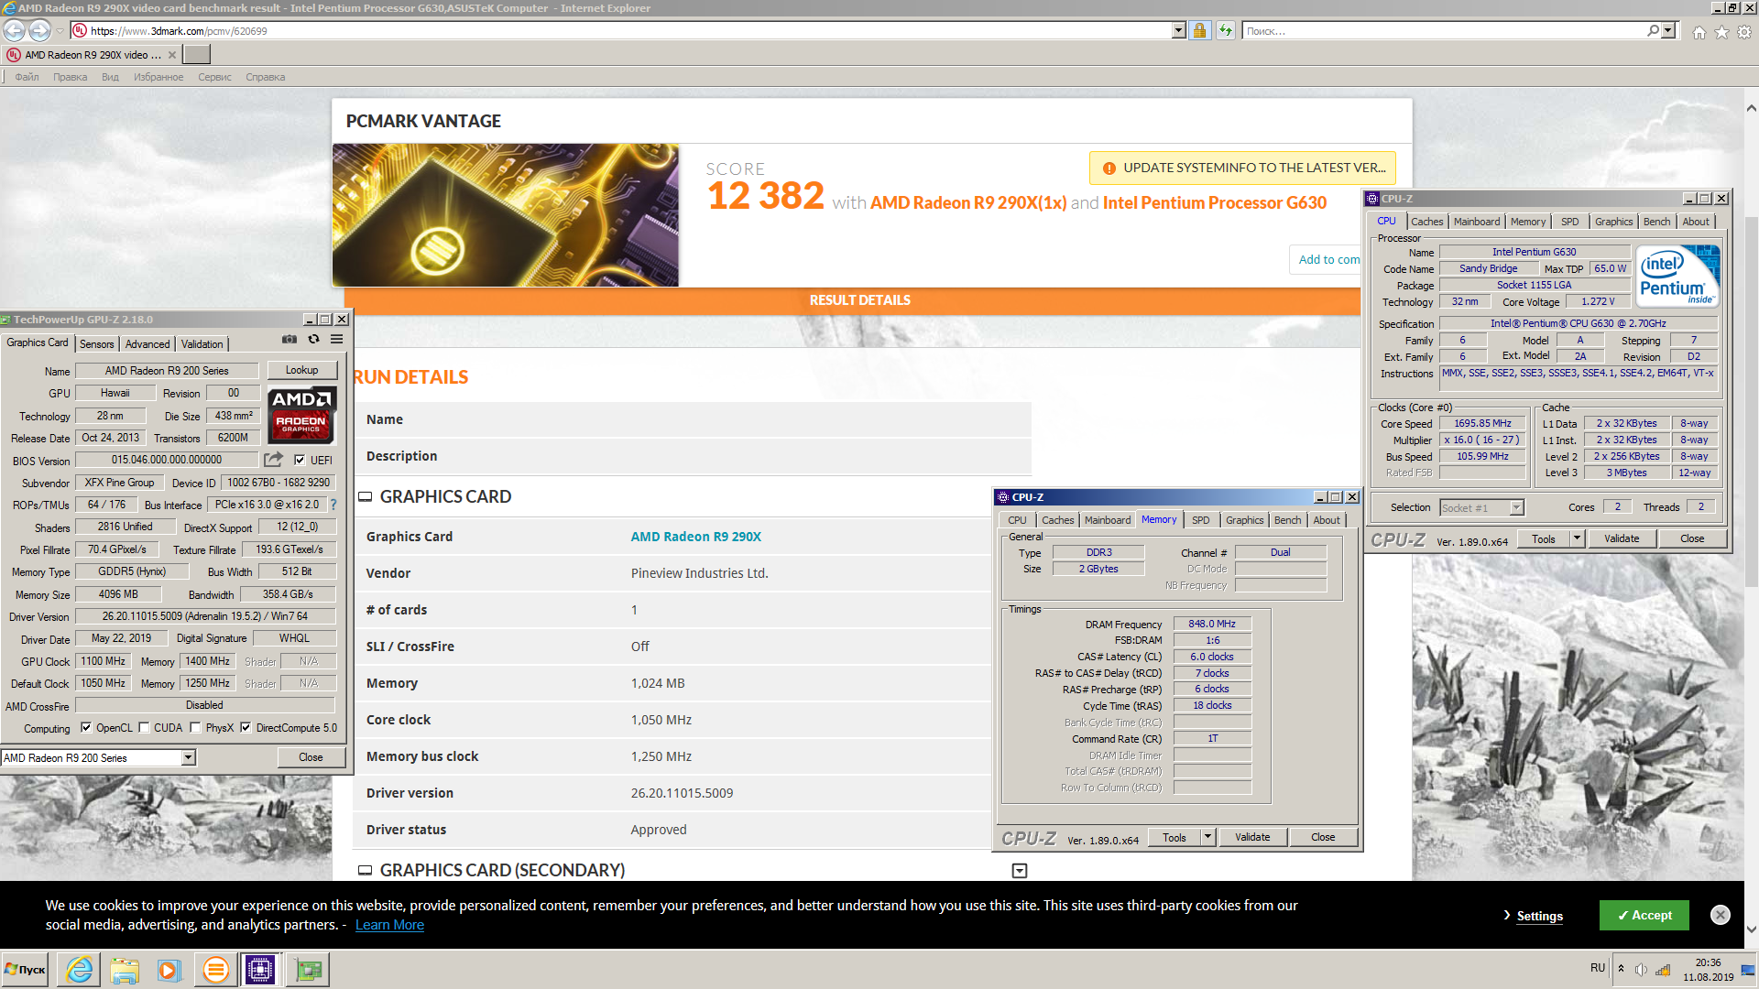Open the GPU selection dropdown in GPU-Z
The height and width of the screenshot is (989, 1759).
[x=188, y=757]
